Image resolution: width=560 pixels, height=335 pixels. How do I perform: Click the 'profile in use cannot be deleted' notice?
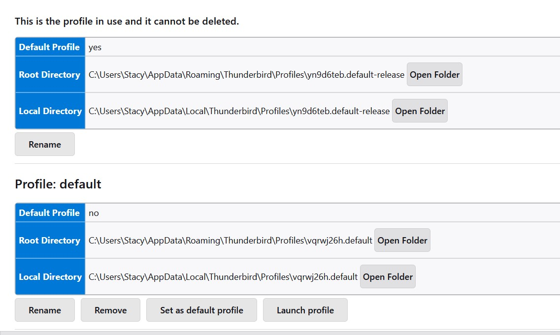coord(127,22)
